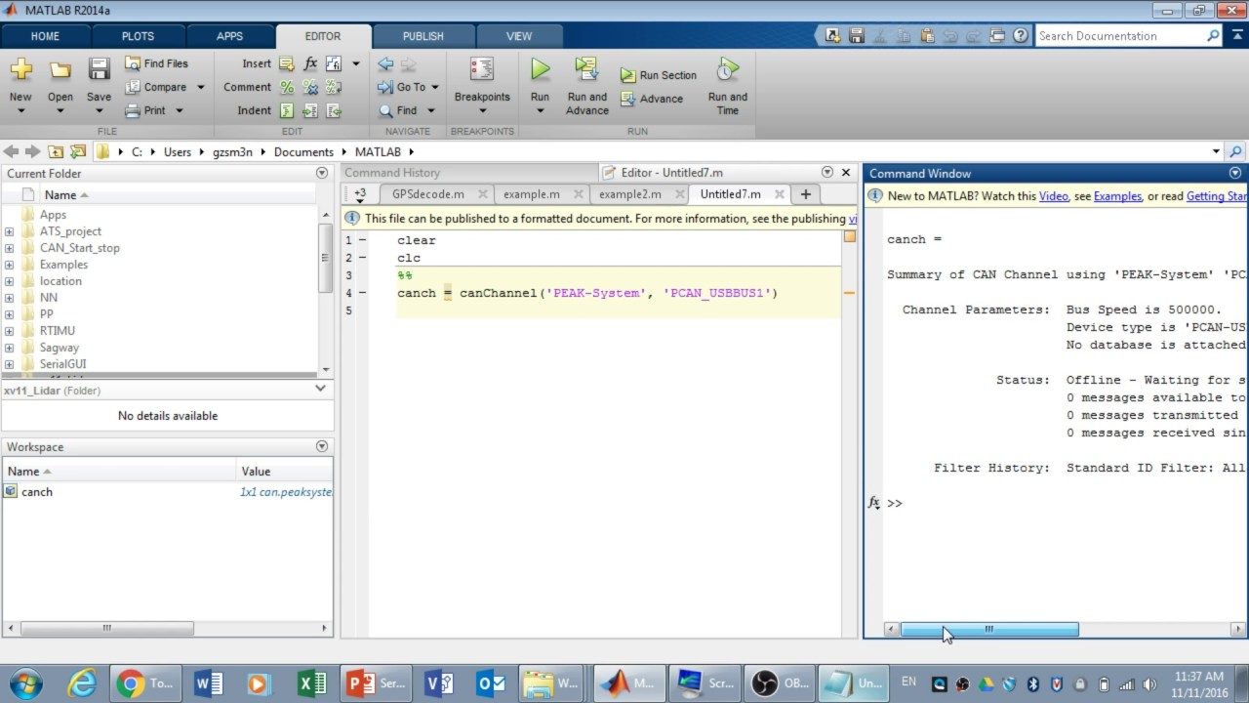
Task: Click the Run Section button
Action: pos(659,75)
